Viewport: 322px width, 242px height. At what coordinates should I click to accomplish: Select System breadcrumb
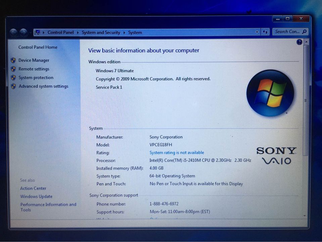click(135, 33)
